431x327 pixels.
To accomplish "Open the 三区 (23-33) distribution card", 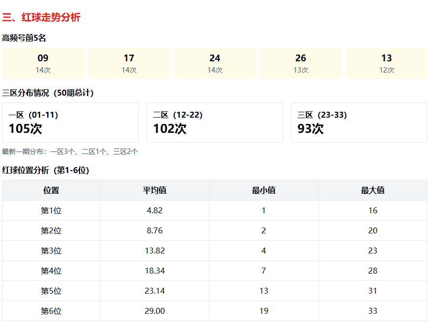I will (x=359, y=123).
